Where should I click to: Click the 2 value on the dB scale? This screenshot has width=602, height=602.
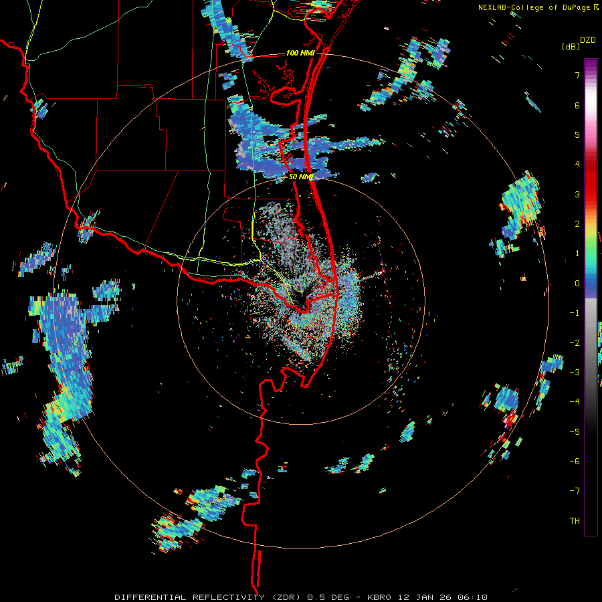[x=577, y=223]
